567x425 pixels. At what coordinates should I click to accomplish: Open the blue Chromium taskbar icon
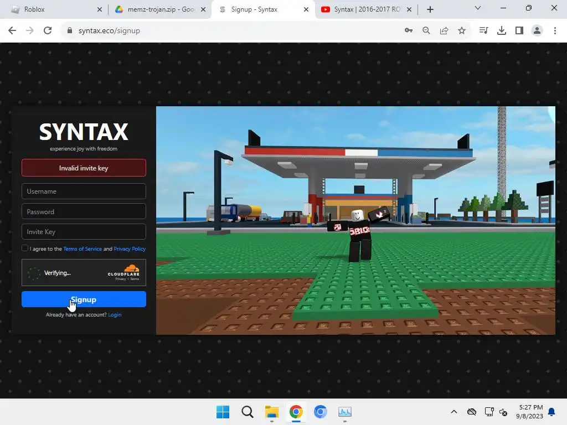(x=321, y=412)
